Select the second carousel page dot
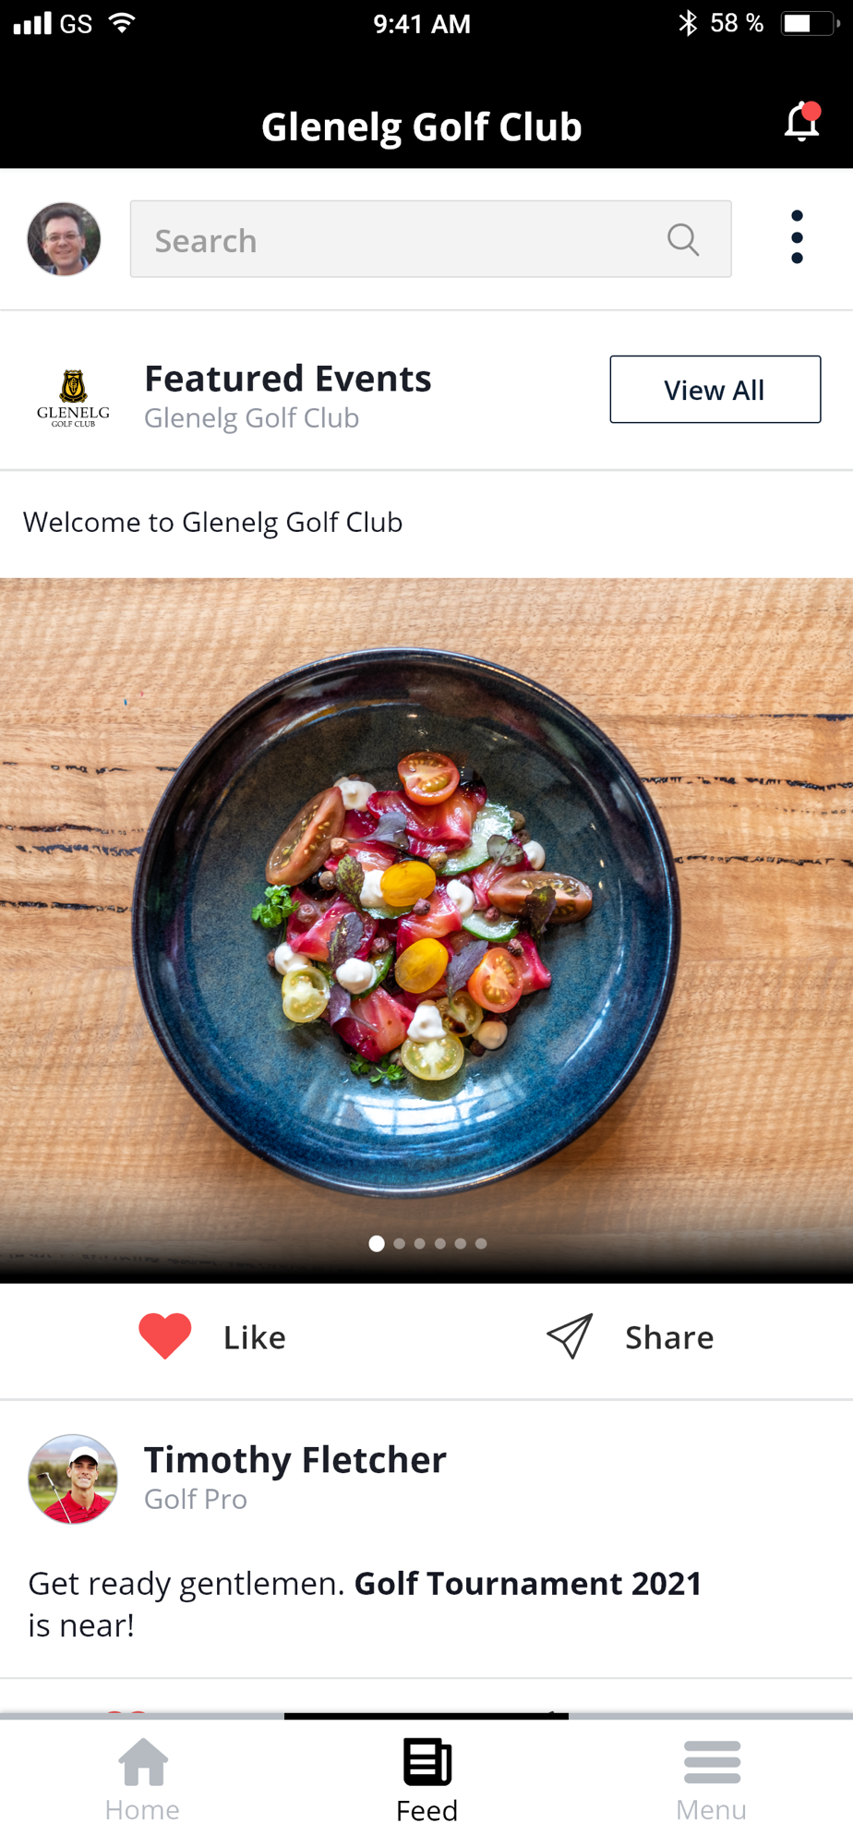 (399, 1243)
